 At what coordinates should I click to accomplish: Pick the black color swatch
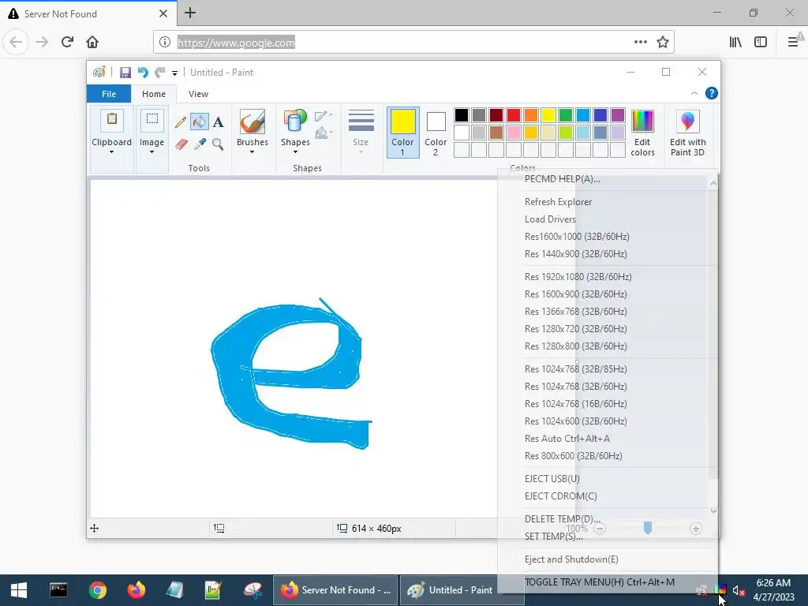[462, 115]
